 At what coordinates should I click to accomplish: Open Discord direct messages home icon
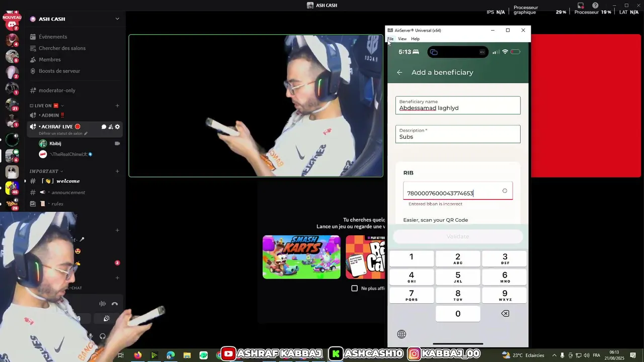(12, 24)
